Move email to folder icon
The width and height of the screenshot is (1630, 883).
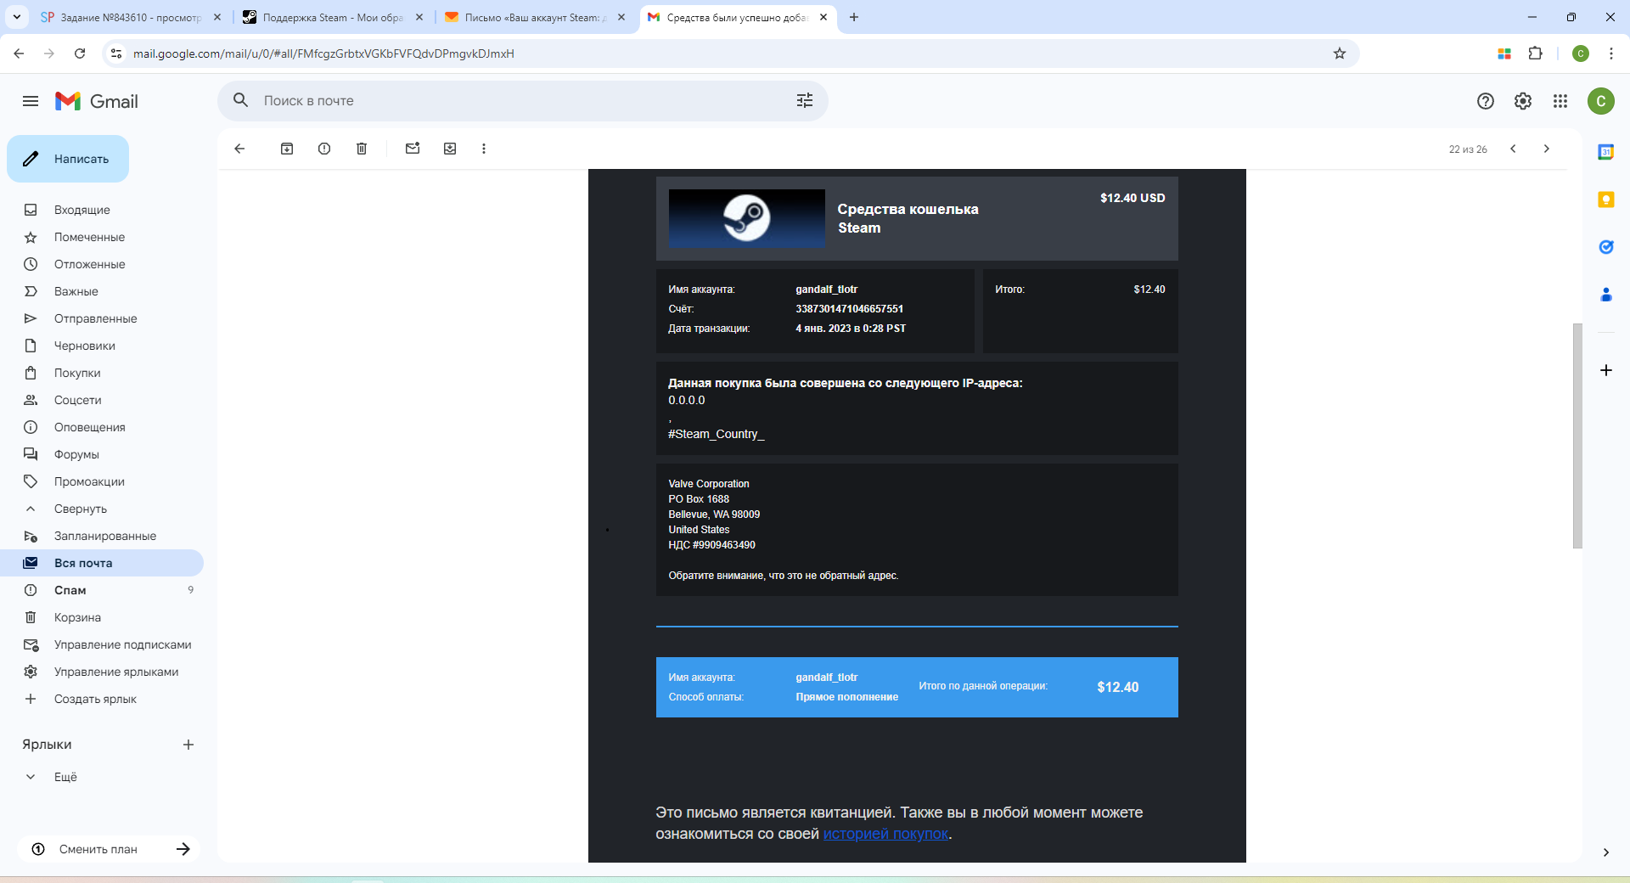[x=450, y=149]
